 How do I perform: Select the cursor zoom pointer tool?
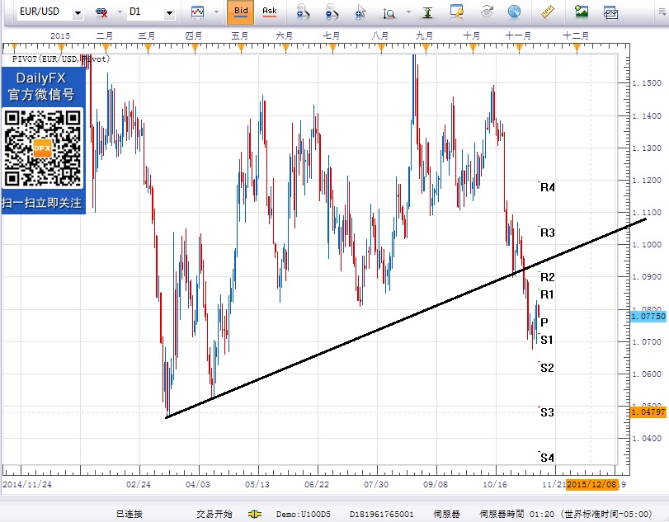[360, 12]
